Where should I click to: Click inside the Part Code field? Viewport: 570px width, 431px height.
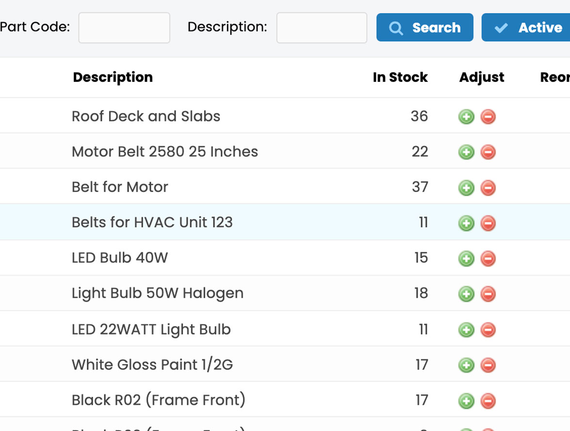click(124, 28)
